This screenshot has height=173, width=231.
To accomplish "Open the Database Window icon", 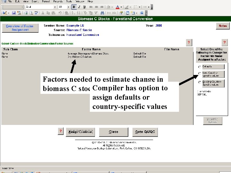I will pyautogui.click(x=128, y=13).
